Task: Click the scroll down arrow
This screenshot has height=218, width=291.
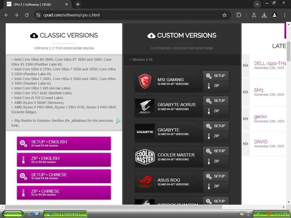Action: click(289, 202)
